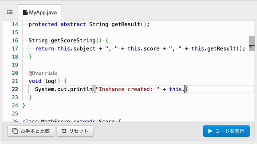Viewport: 257px width, 144px height.
Task: Run code with コードを実行 button
Action: click(226, 131)
